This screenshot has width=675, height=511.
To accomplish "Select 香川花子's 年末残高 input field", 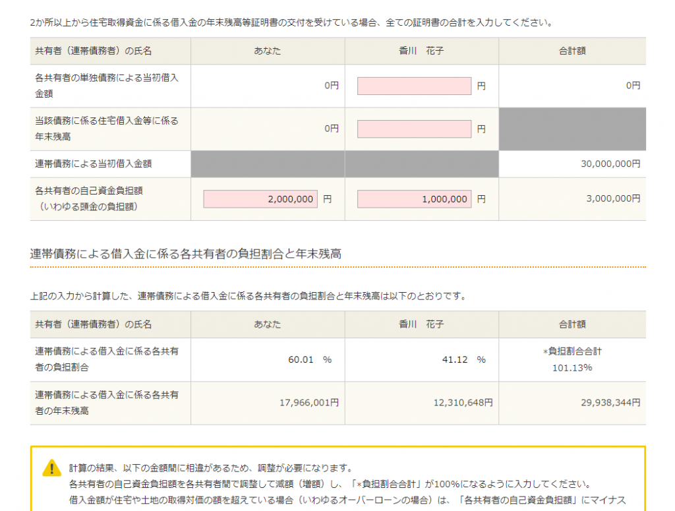I will click(x=414, y=129).
